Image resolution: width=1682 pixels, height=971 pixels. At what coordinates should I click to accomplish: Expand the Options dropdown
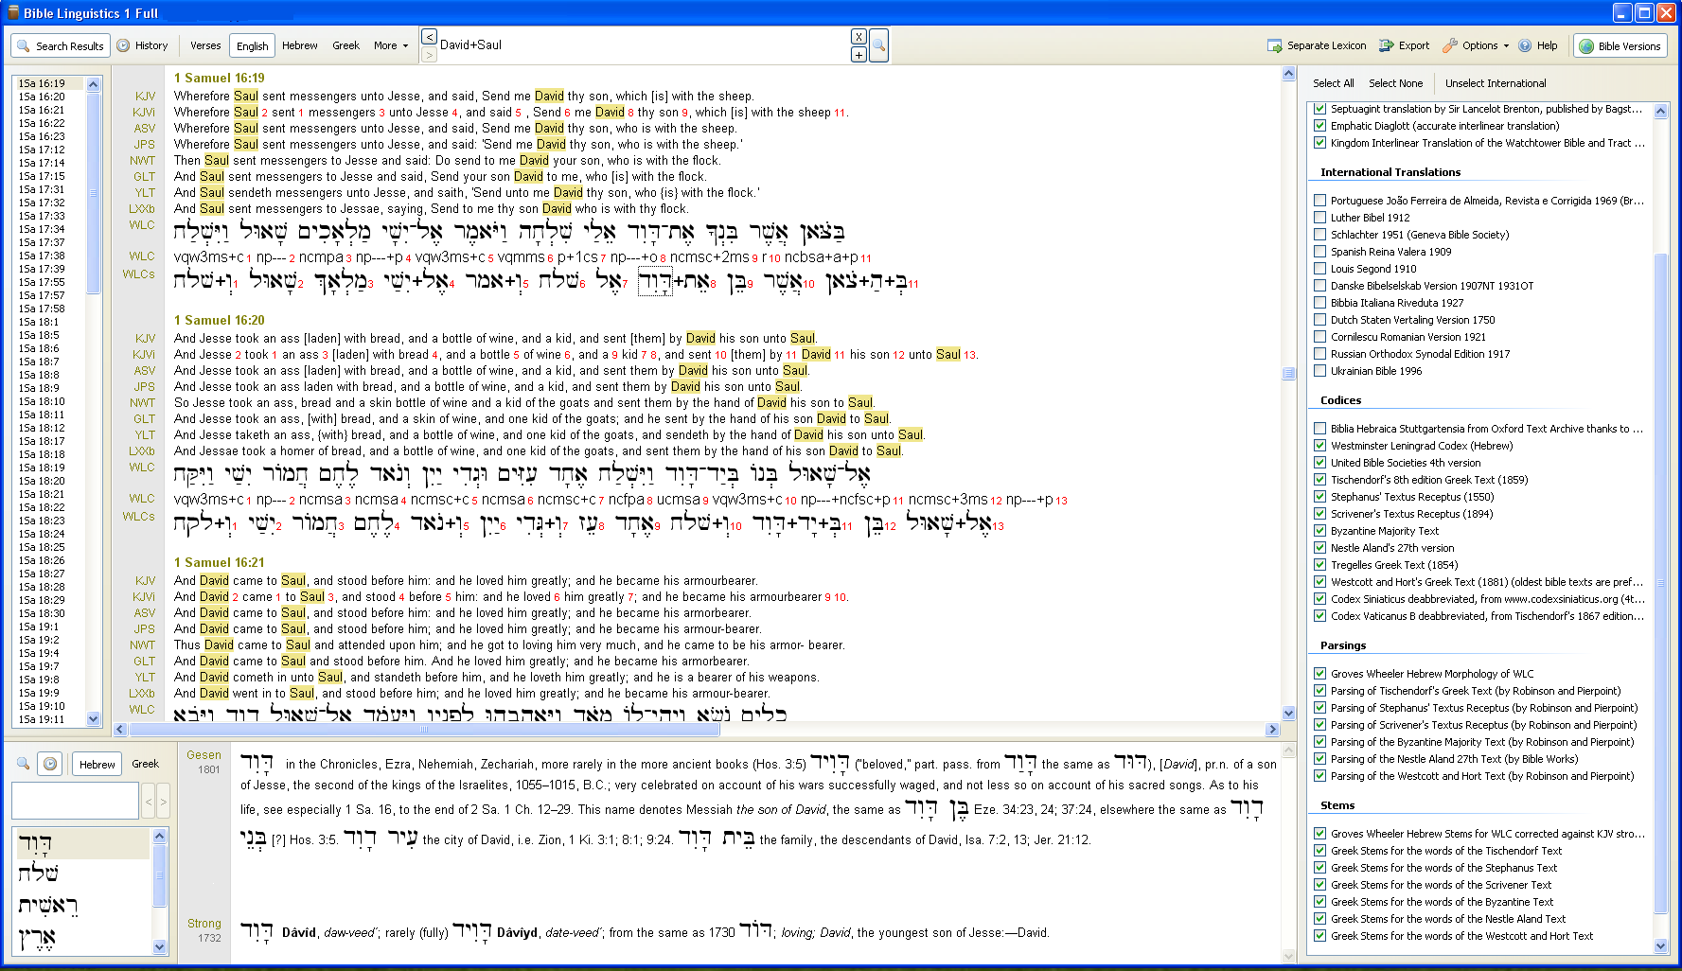(x=1477, y=45)
